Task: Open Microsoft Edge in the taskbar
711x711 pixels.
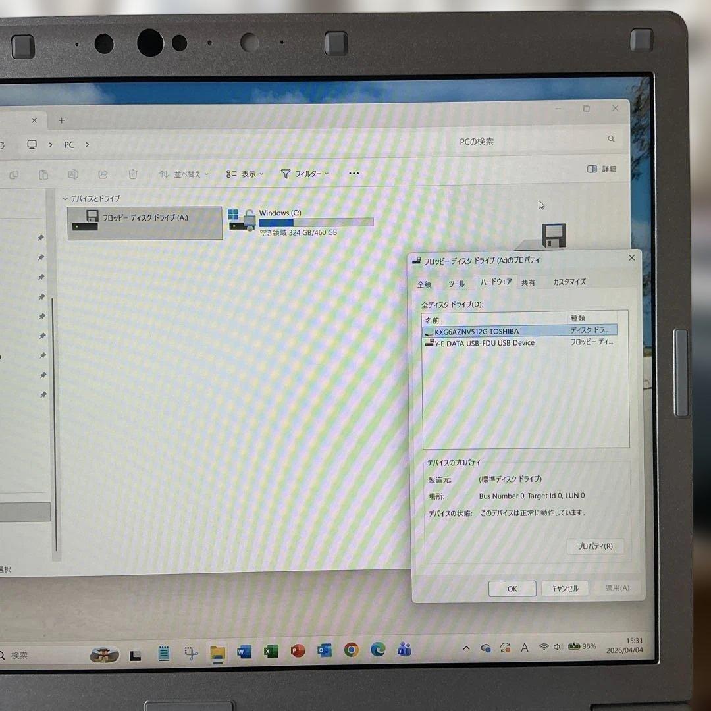Action: [x=378, y=649]
